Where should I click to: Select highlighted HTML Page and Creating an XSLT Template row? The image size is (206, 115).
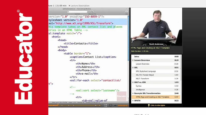[x=156, y=97]
